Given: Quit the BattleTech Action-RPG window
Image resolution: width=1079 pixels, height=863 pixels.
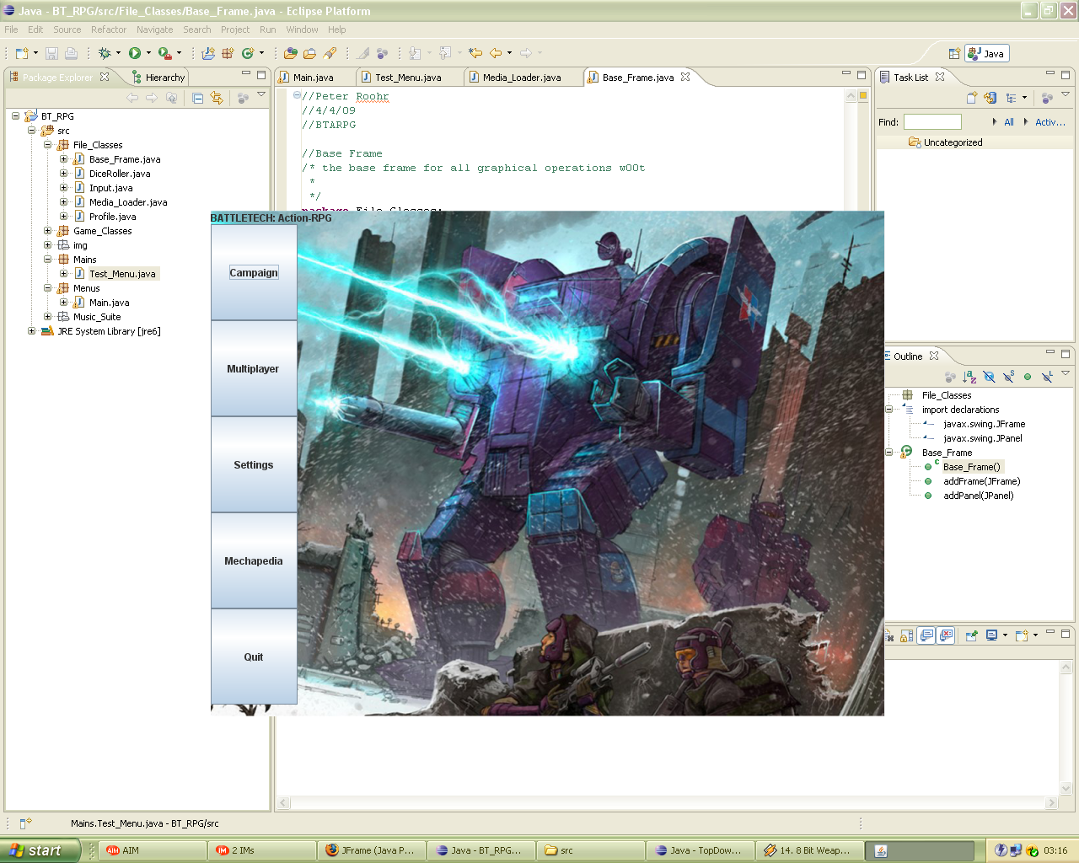Looking at the screenshot, I should click(254, 657).
